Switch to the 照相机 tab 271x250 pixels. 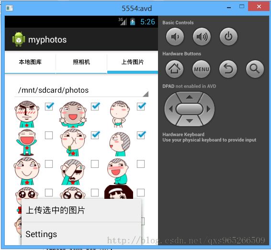(81, 62)
